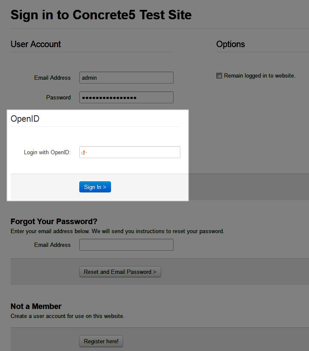Click the blue Sign In button
Screen dimensions: 309x351
(95, 187)
